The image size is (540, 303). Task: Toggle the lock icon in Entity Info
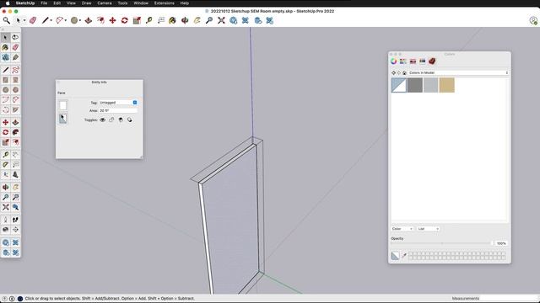(111, 120)
